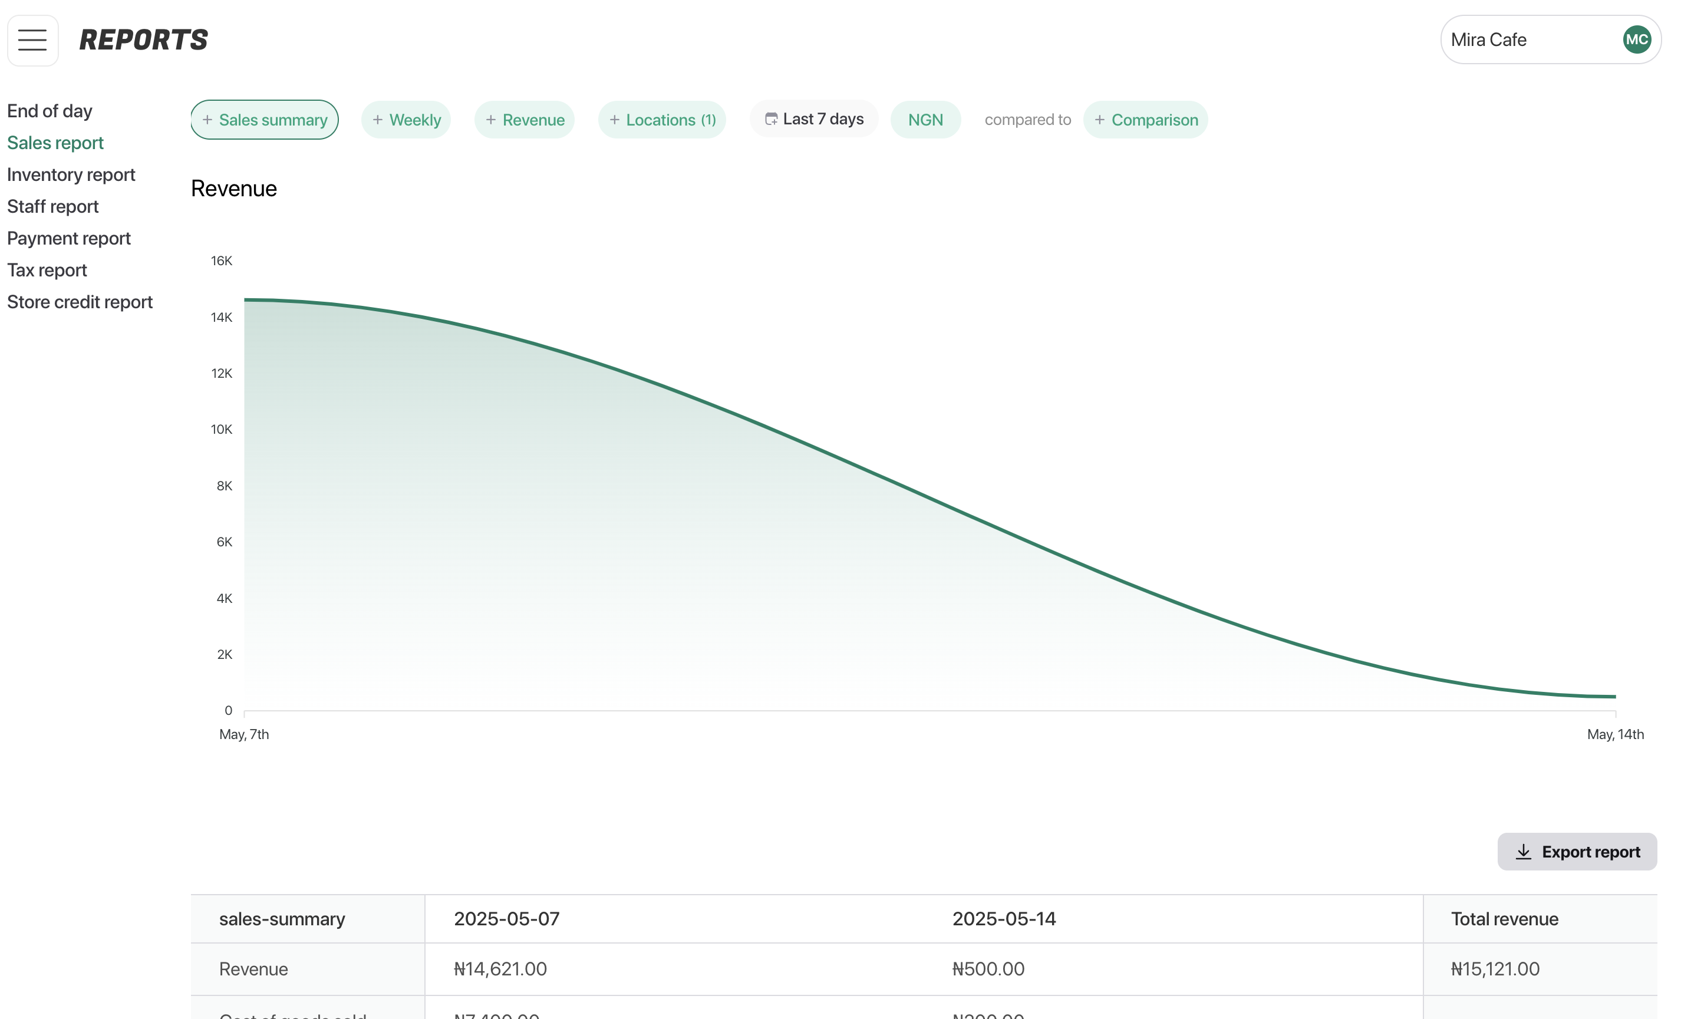Click the Export report button

pyautogui.click(x=1576, y=852)
